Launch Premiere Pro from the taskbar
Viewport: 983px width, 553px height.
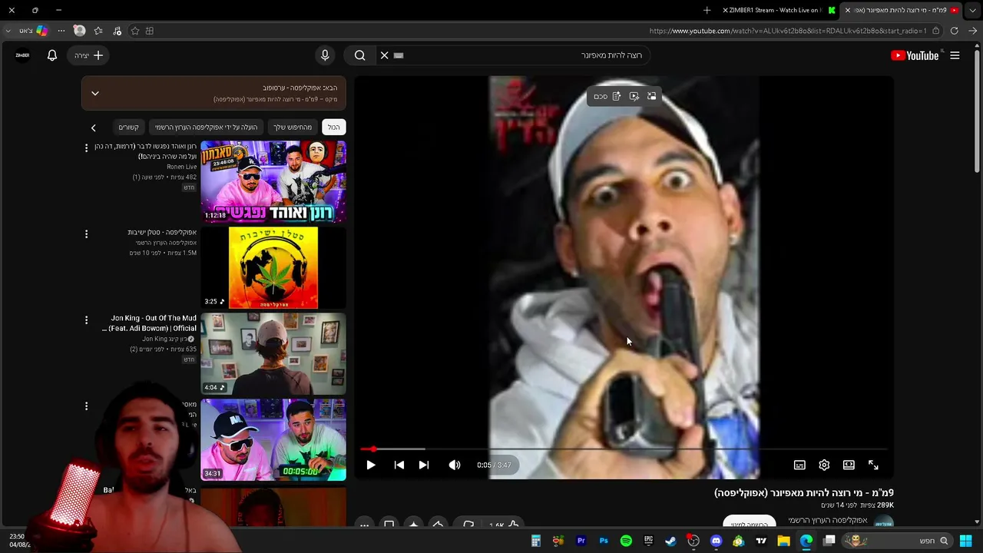581,541
